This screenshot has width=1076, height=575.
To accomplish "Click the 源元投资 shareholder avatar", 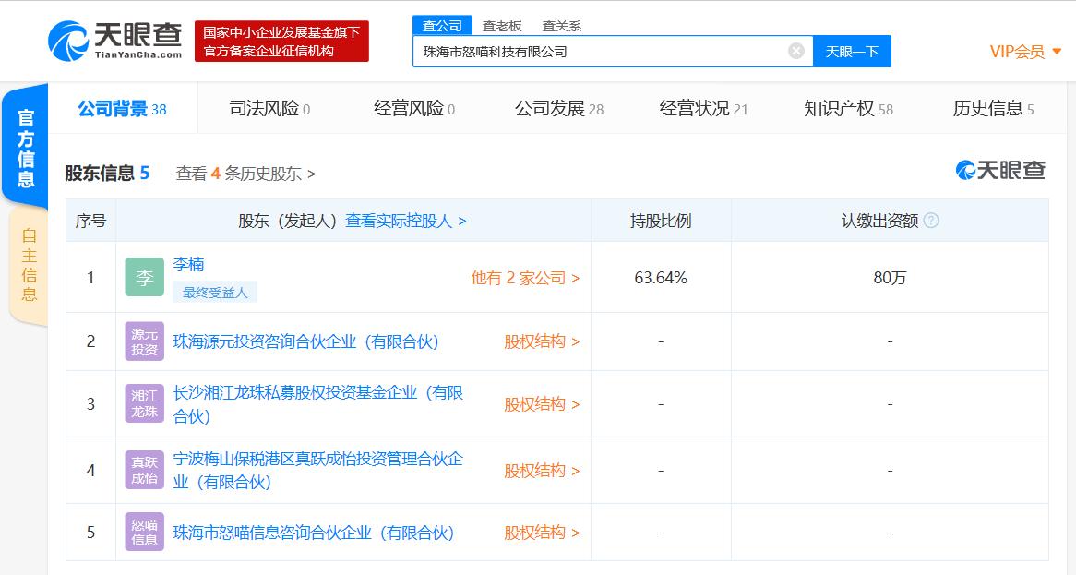I will [143, 341].
